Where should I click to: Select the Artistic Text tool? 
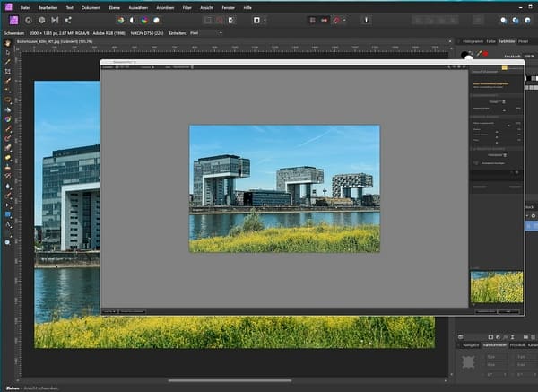coord(8,224)
